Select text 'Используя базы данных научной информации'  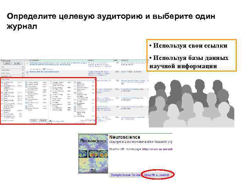[x=189, y=62]
